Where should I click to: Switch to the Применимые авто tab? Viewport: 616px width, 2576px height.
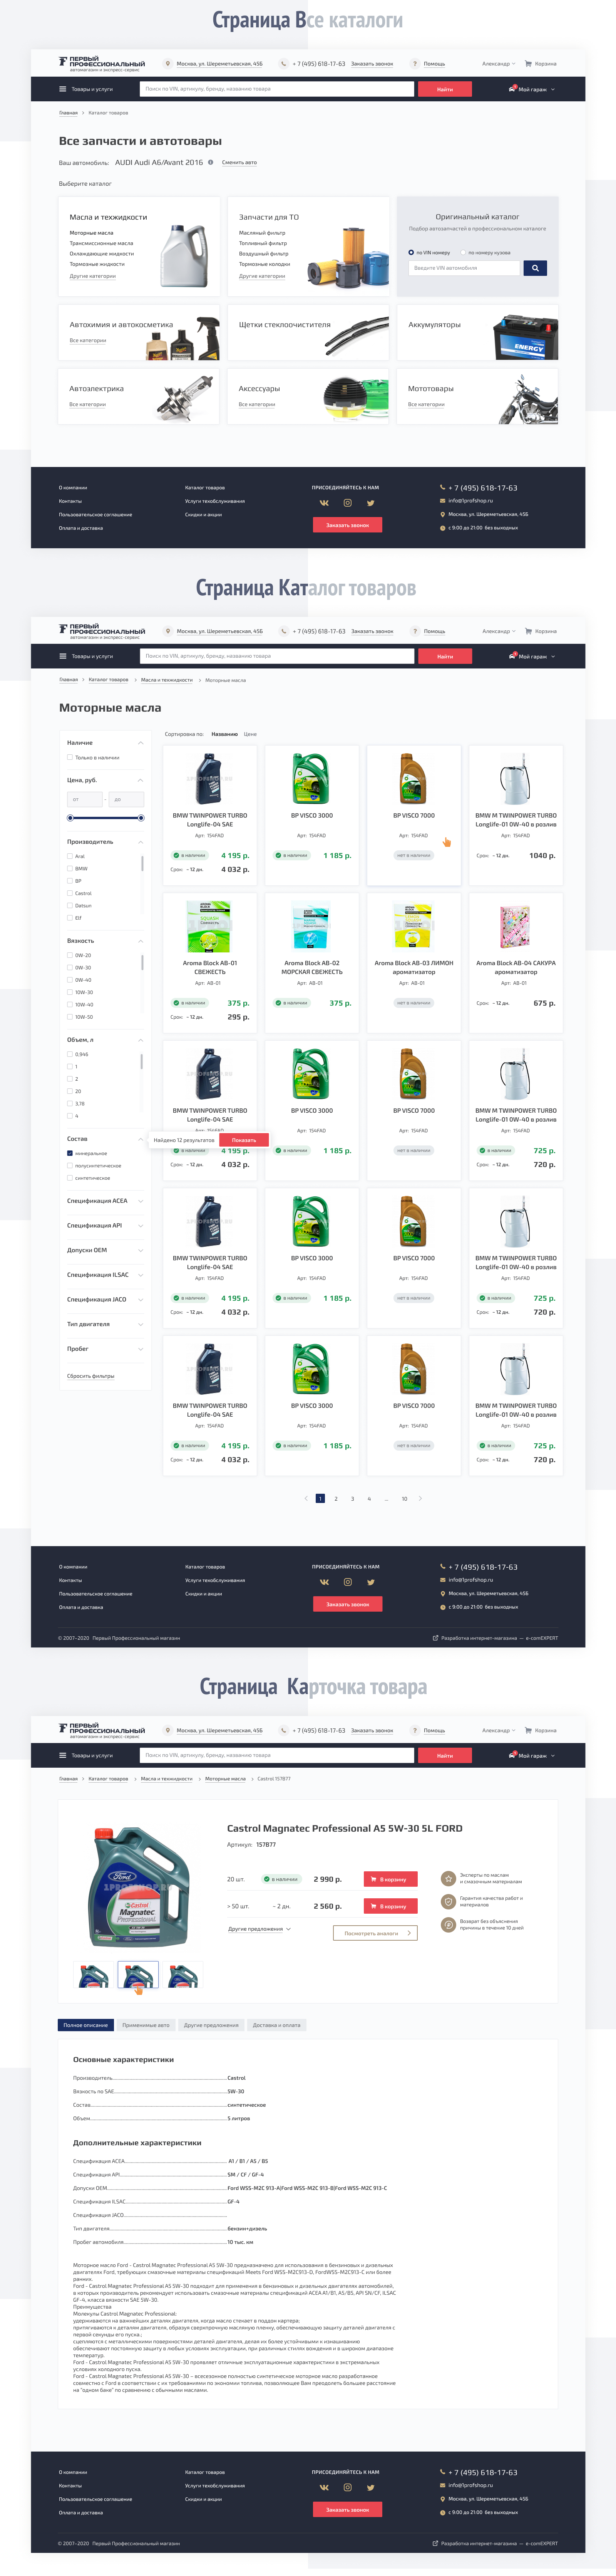[146, 2025]
